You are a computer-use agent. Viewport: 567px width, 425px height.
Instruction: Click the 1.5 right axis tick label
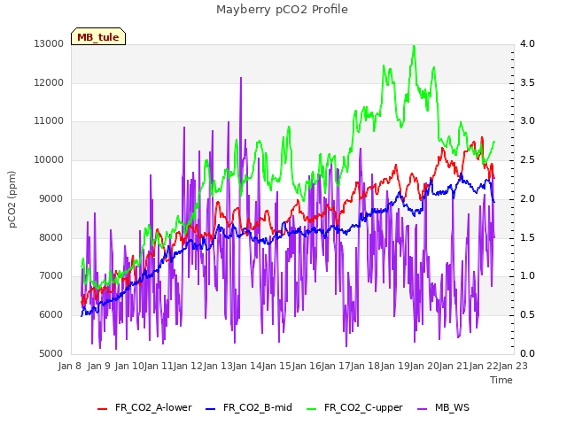[527, 237]
